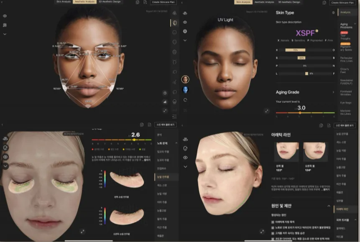360x242 pixels.
Task: Collapse Aging Problems sidebar section
Action: [355, 24]
